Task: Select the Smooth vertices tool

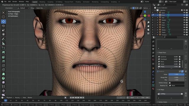Action: (3, 82)
